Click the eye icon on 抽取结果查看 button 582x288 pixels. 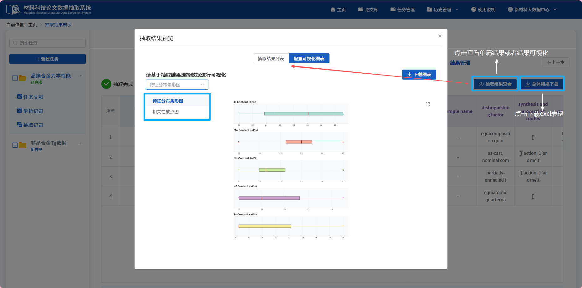coord(481,84)
